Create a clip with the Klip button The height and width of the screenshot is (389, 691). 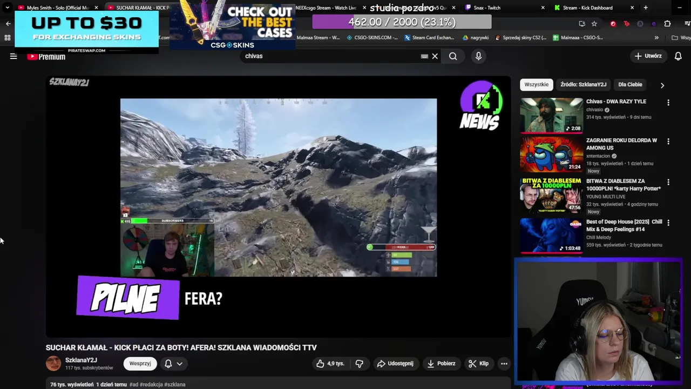point(478,364)
